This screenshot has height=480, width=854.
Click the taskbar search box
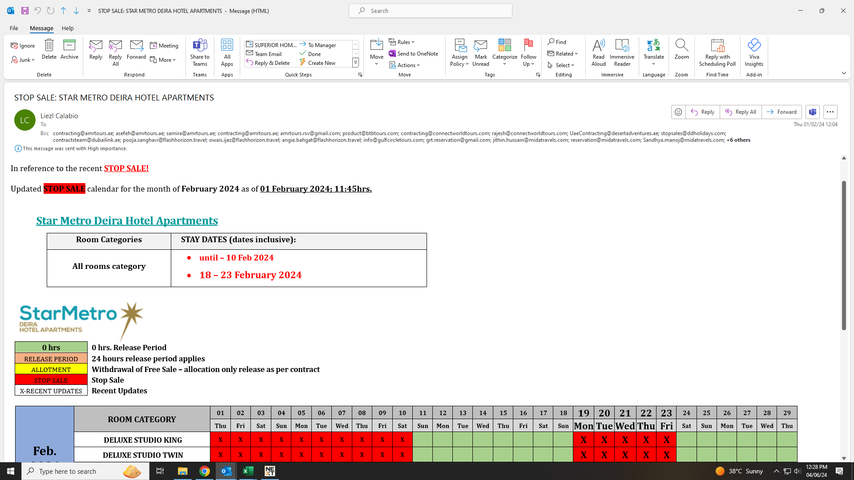(85, 471)
